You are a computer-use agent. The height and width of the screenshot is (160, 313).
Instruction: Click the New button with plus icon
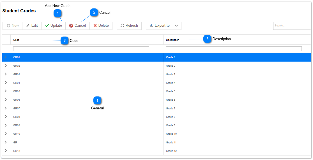(13, 26)
